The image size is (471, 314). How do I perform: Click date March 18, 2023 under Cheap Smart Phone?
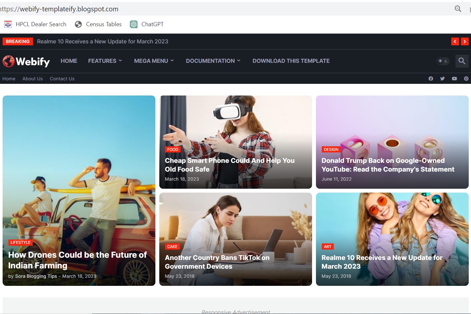tap(182, 179)
